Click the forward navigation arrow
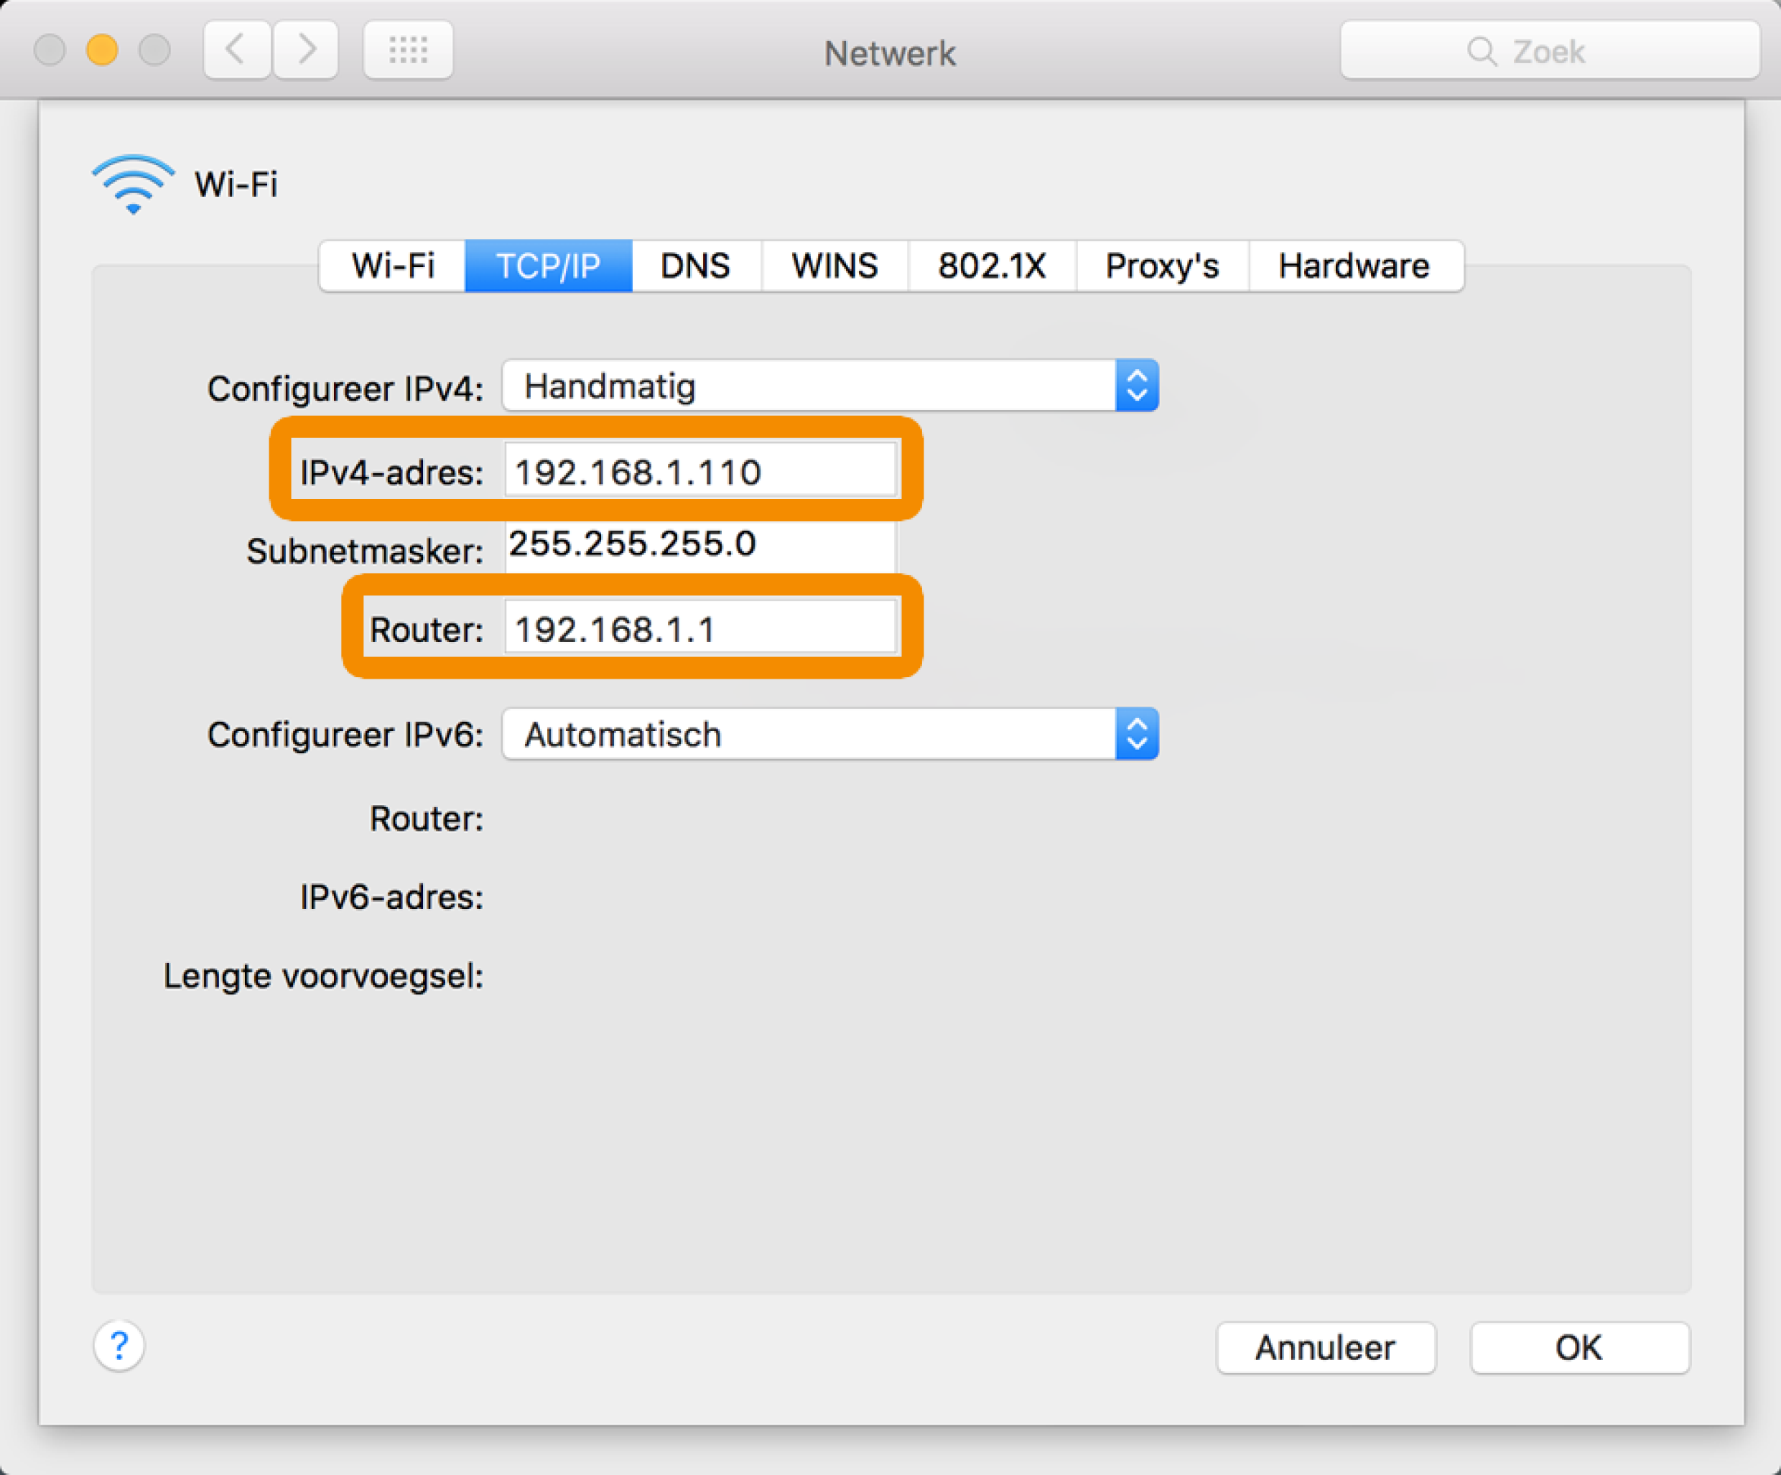This screenshot has height=1475, width=1781. coord(306,51)
